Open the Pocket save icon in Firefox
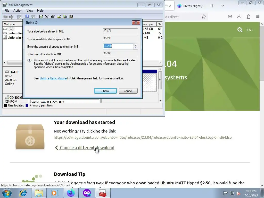This screenshot has width=264, height=198. (230, 16)
